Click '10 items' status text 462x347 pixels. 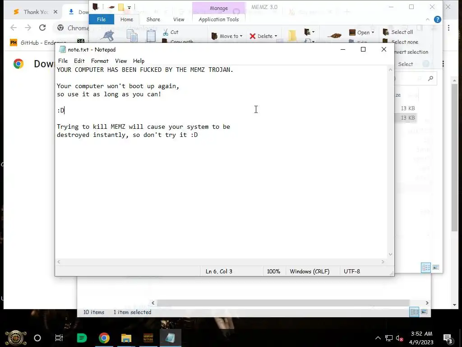[94, 312]
